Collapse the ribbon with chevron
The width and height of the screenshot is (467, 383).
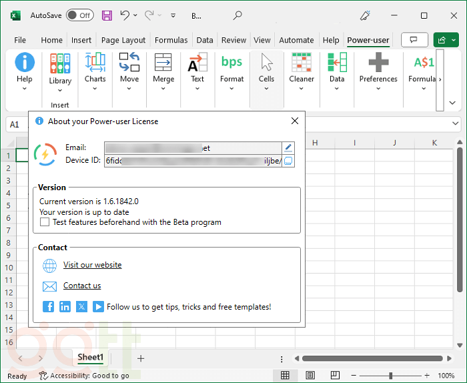coord(452,103)
